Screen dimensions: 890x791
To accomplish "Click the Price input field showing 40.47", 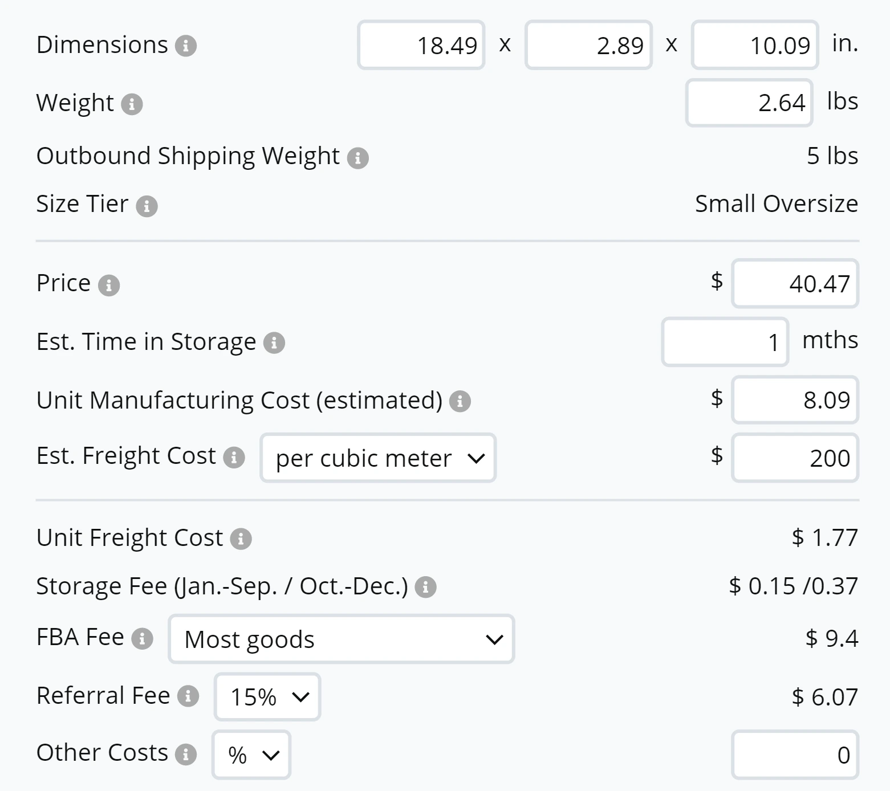I will (795, 284).
